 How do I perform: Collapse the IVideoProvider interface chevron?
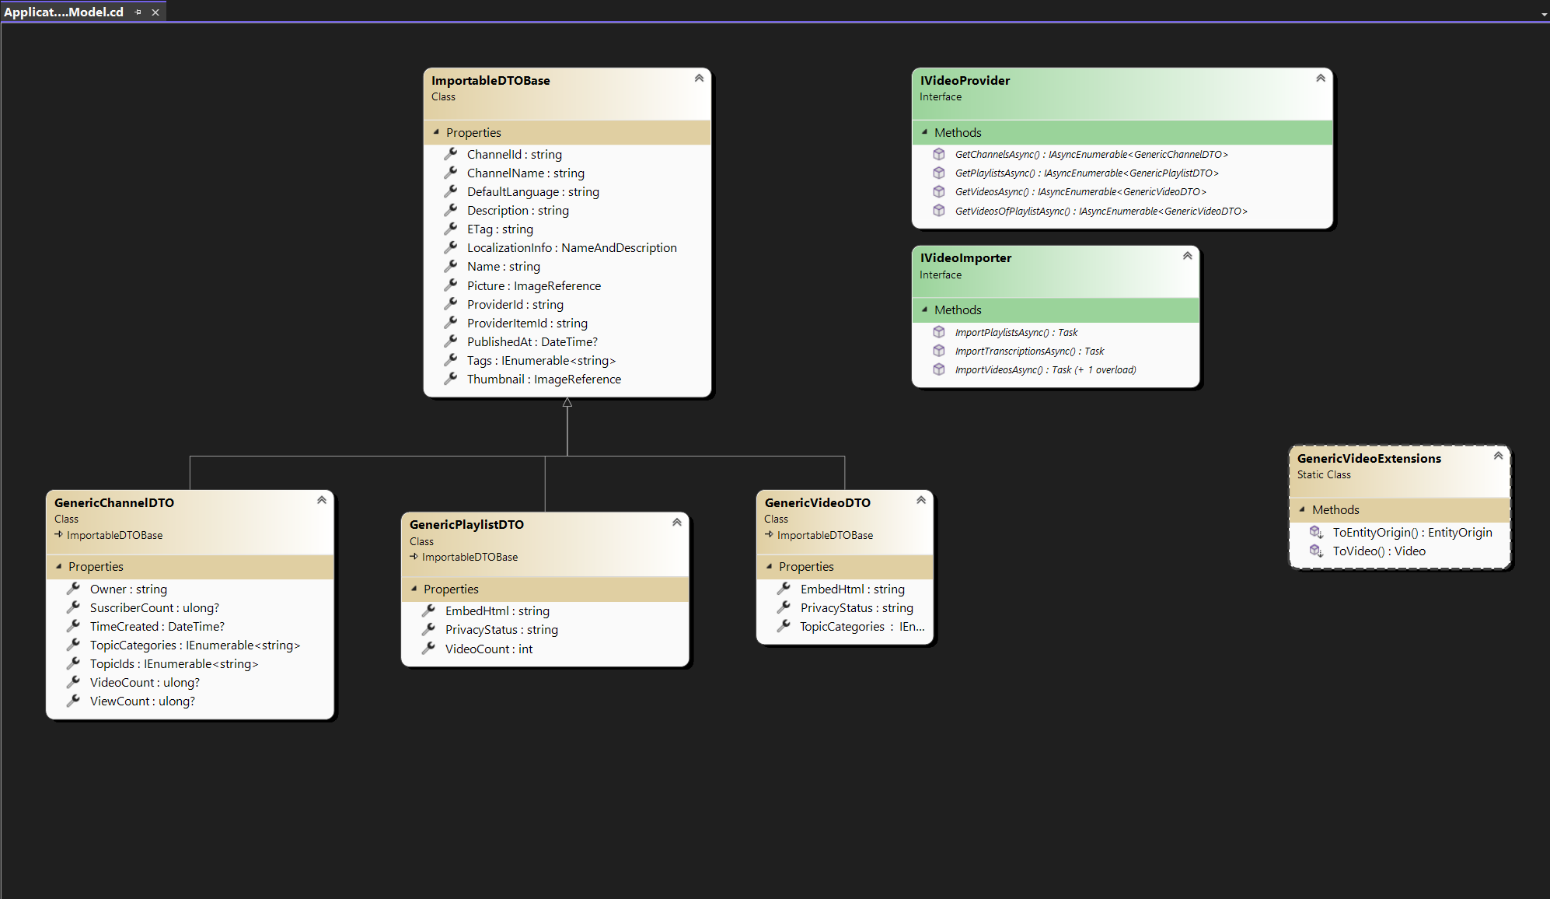(x=1320, y=78)
